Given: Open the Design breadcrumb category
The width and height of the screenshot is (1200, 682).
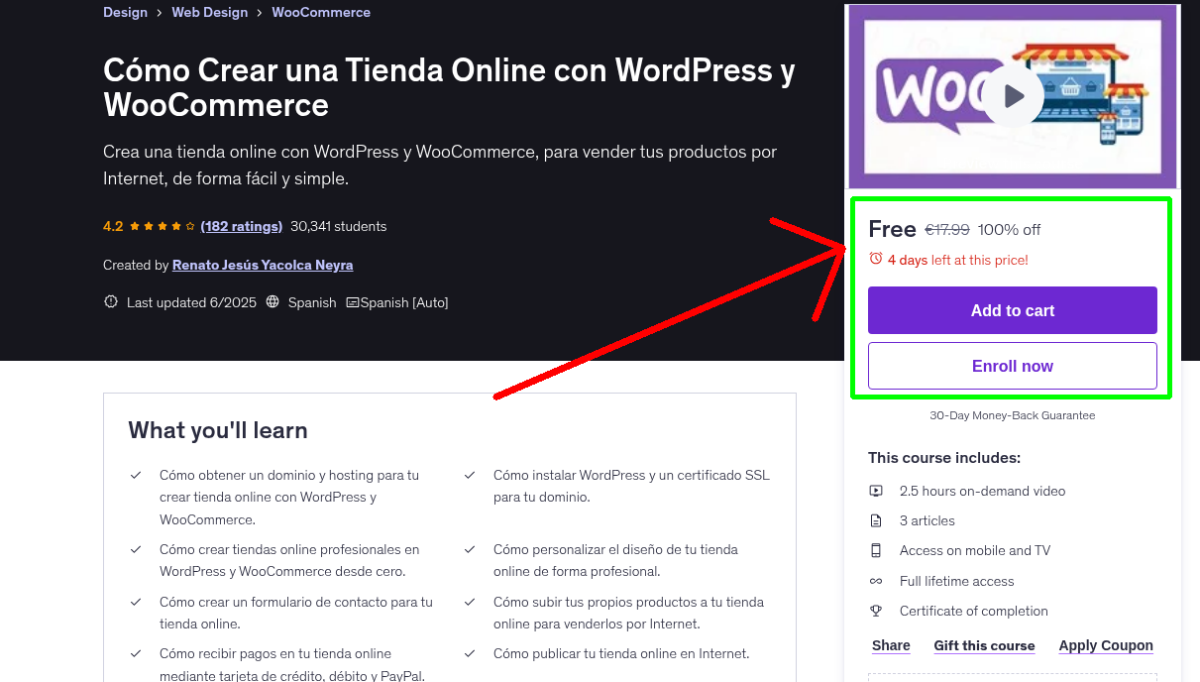Looking at the screenshot, I should point(125,12).
